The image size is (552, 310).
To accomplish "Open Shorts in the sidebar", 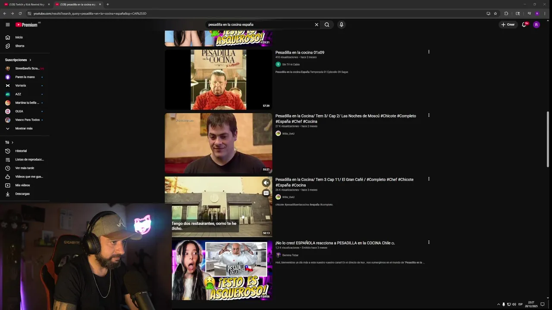I will coord(25,46).
